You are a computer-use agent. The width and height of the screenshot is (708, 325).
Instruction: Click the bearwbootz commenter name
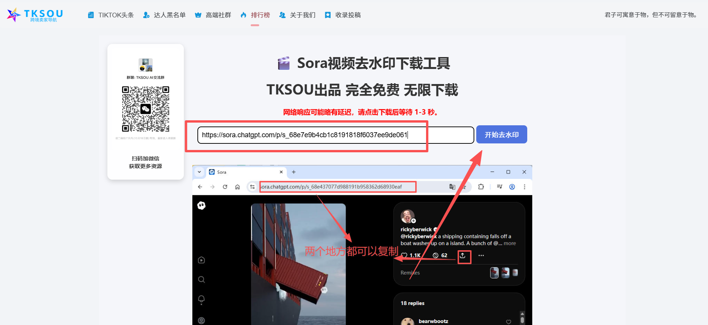pyautogui.click(x=433, y=321)
